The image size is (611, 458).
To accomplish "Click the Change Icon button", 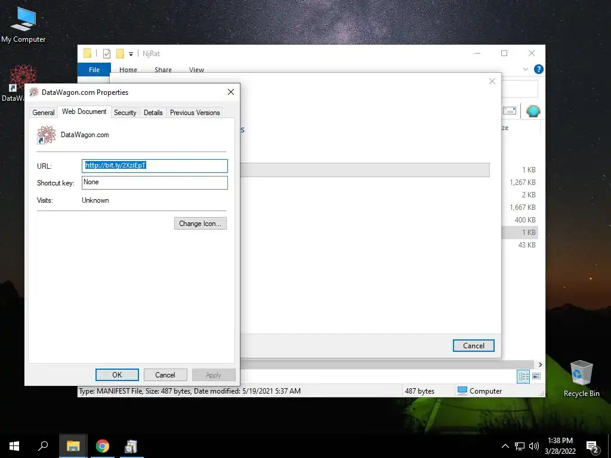I will click(x=200, y=224).
